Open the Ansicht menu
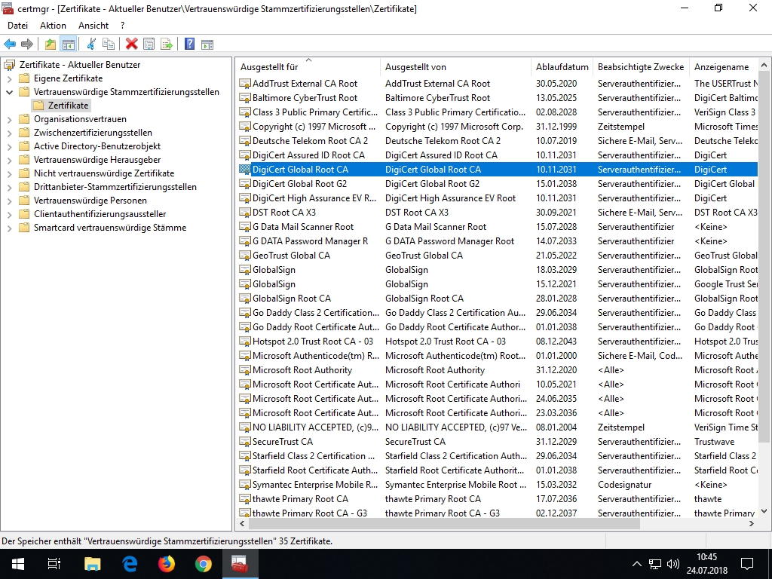Image resolution: width=772 pixels, height=579 pixels. (x=93, y=26)
